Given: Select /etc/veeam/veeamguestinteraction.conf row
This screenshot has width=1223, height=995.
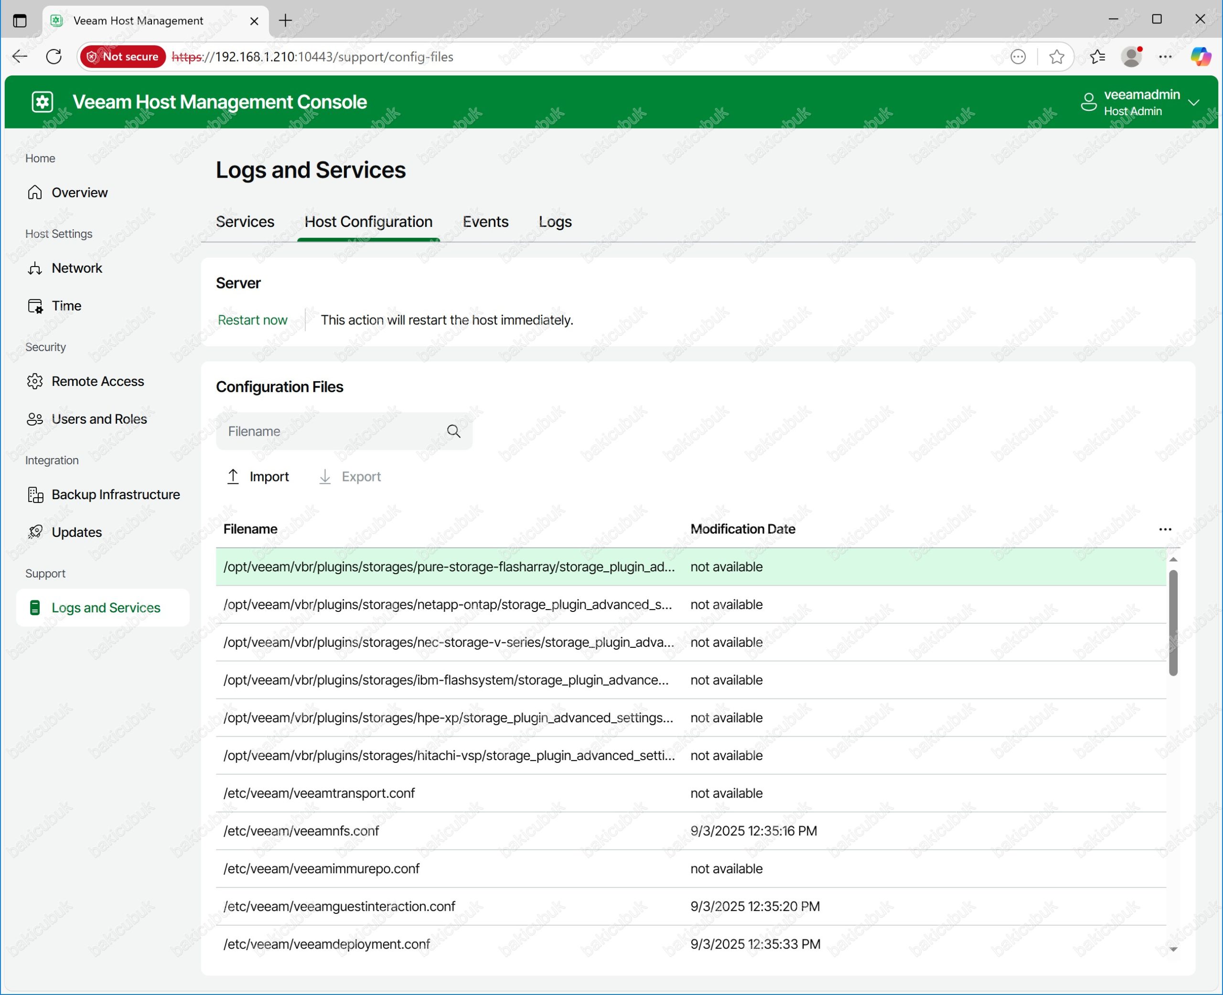Looking at the screenshot, I should coord(691,907).
